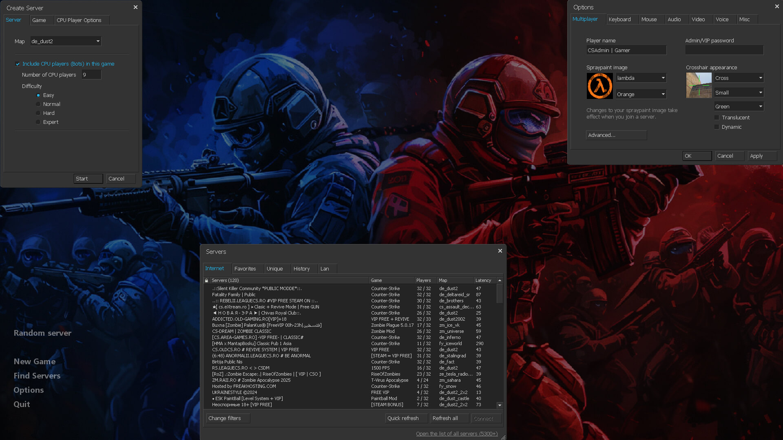This screenshot has width=783, height=440.
Task: Click OK in Options window
Action: tap(697, 156)
